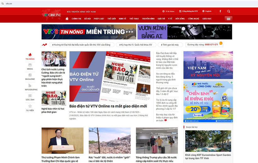This screenshot has width=258, height=163.
Task: Open Tổng thống Trump 36 nước headline
Action: click(156, 159)
